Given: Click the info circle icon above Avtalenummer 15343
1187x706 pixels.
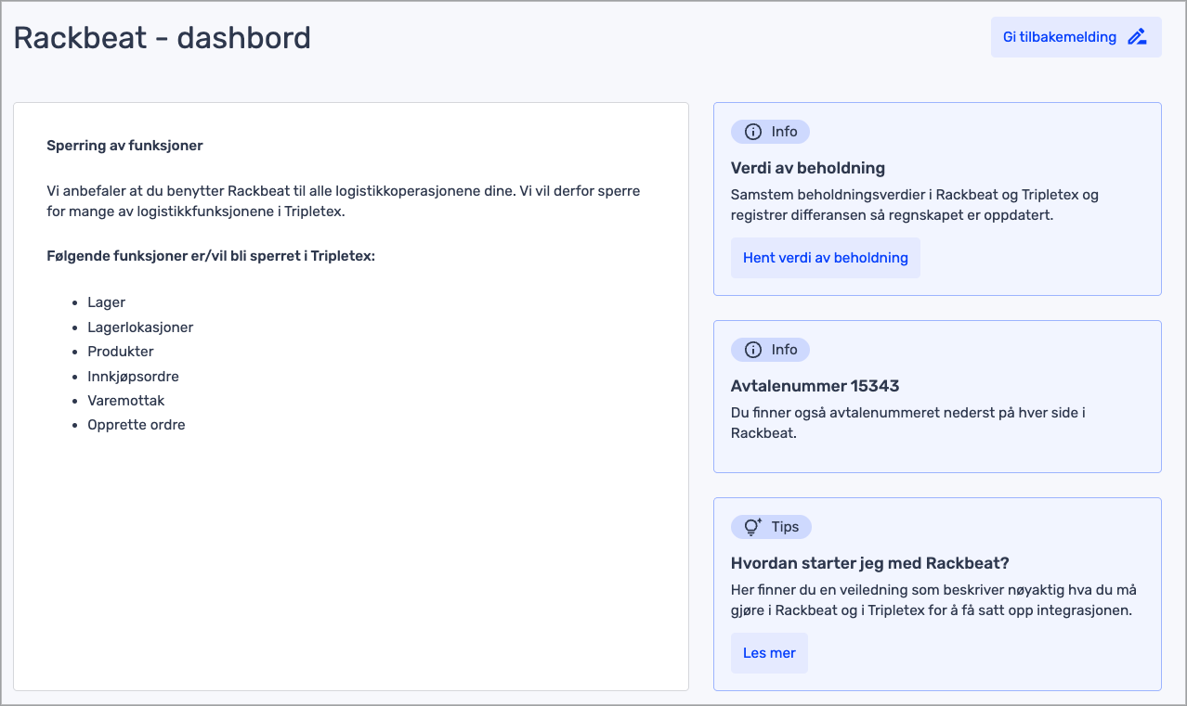Looking at the screenshot, I should tap(753, 350).
